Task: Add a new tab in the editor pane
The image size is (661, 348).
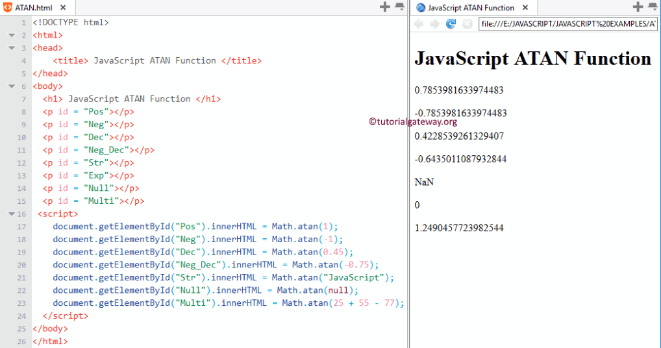Action: tap(384, 7)
